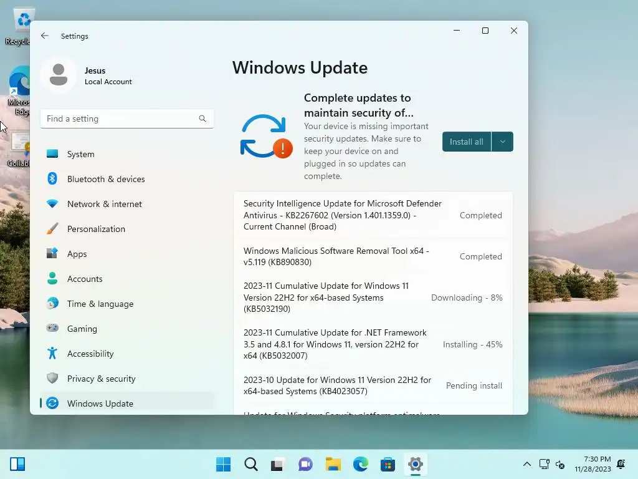
Task: Click the Jesus Local Account name
Action: pos(108,75)
